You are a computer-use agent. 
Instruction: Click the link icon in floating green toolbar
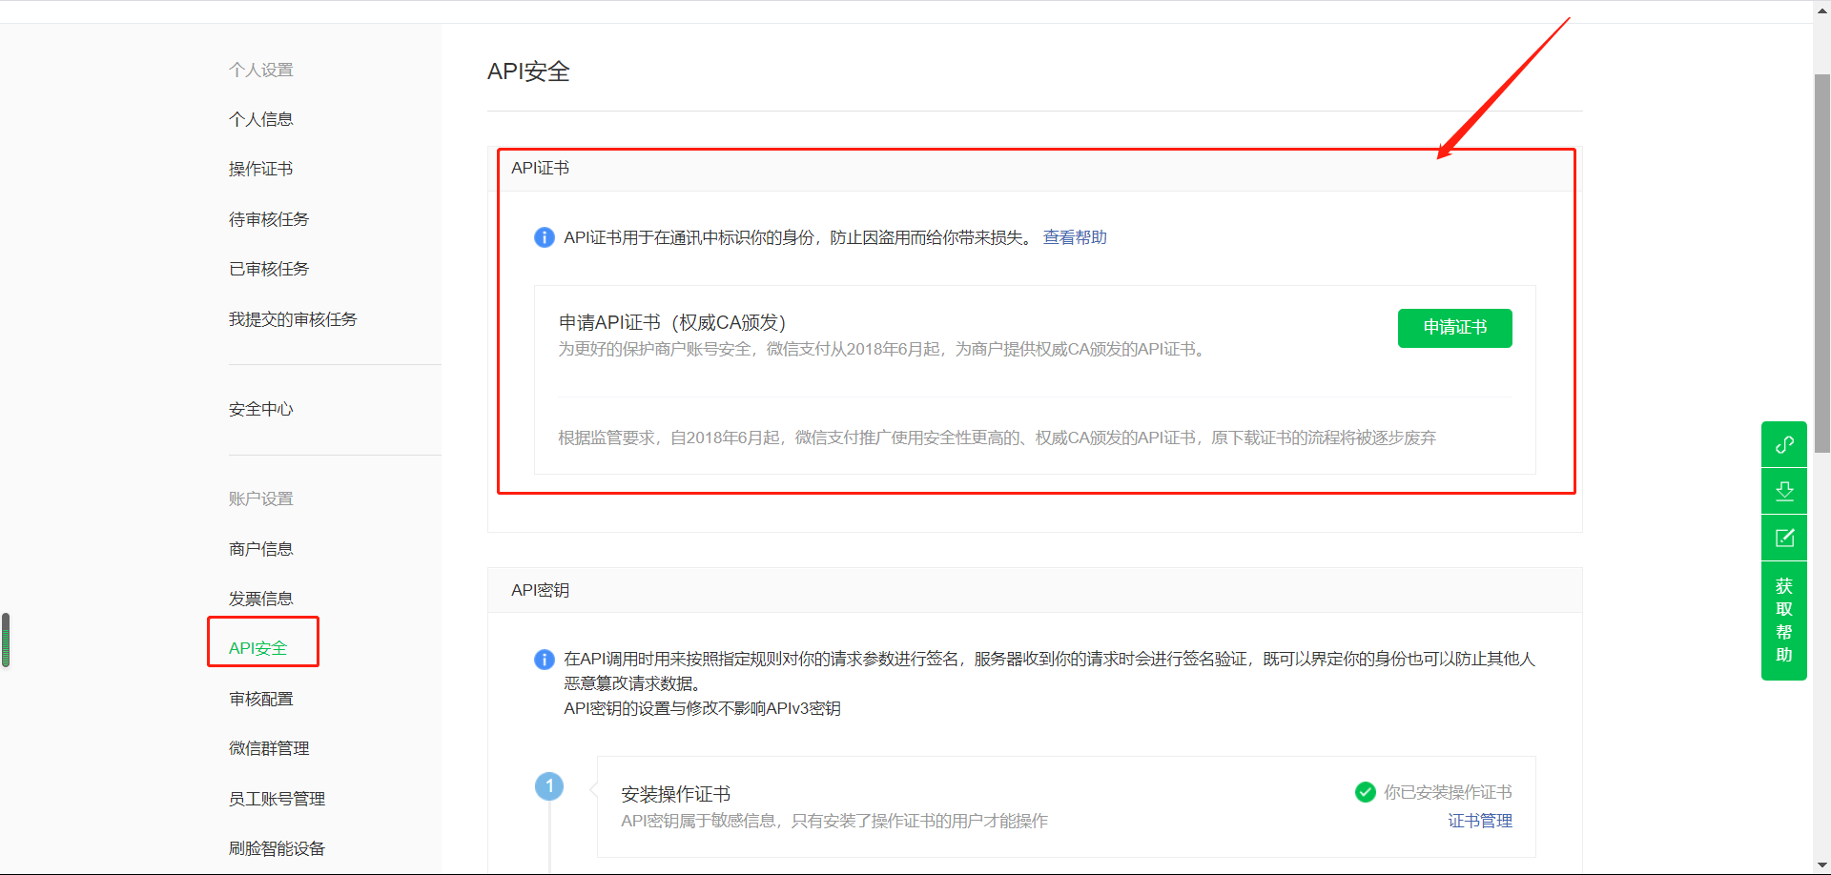point(1784,444)
